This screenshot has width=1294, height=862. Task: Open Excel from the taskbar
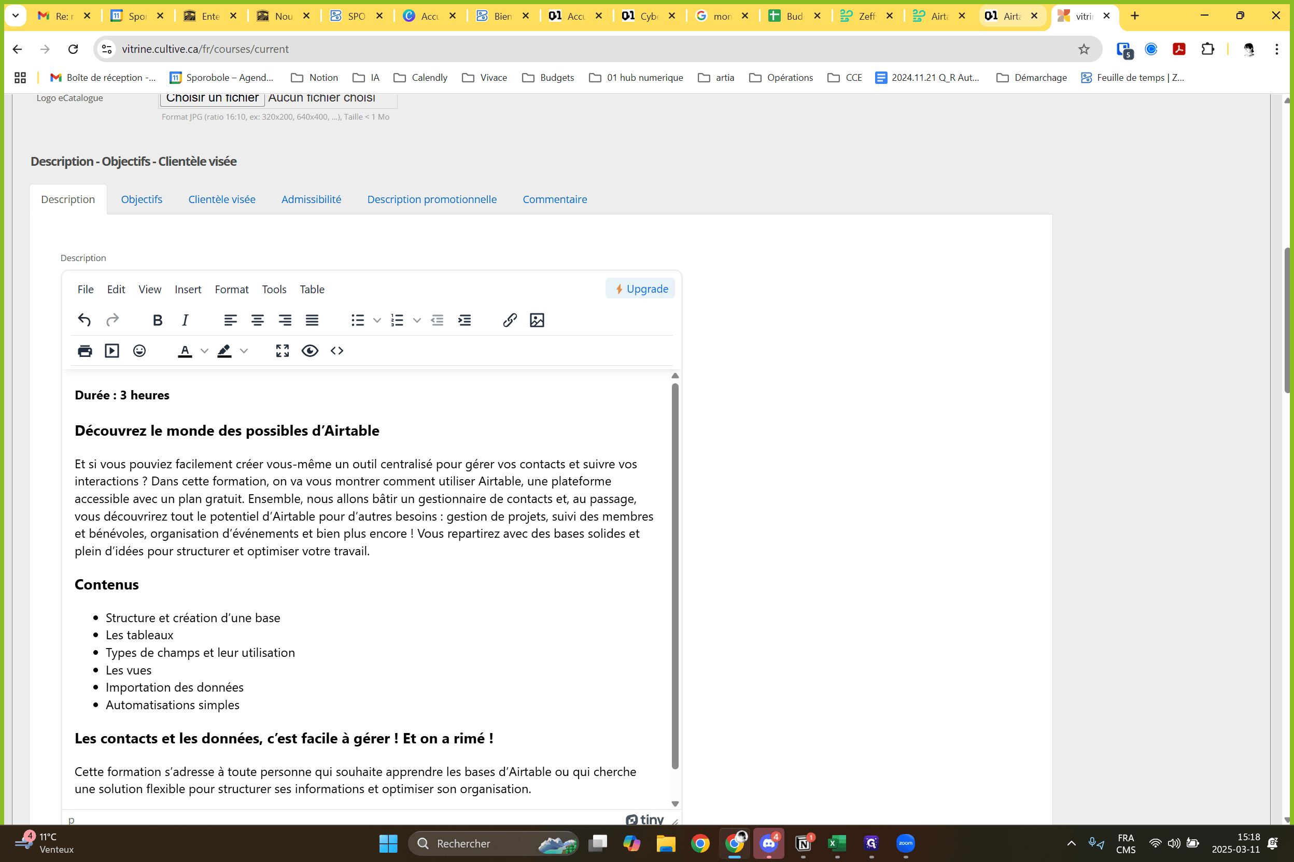click(837, 843)
